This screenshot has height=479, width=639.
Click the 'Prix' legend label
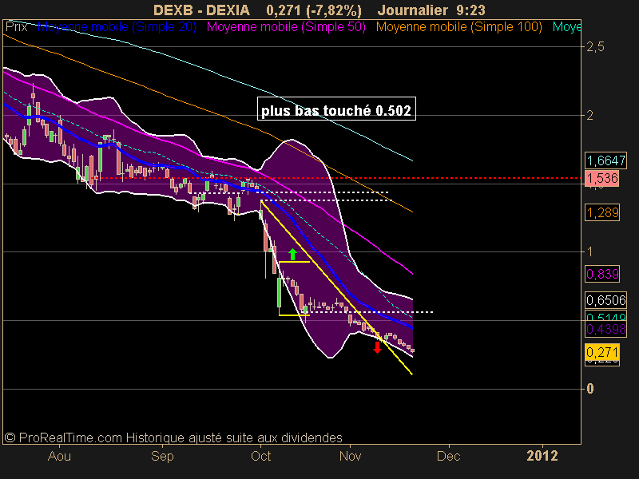pyautogui.click(x=17, y=27)
